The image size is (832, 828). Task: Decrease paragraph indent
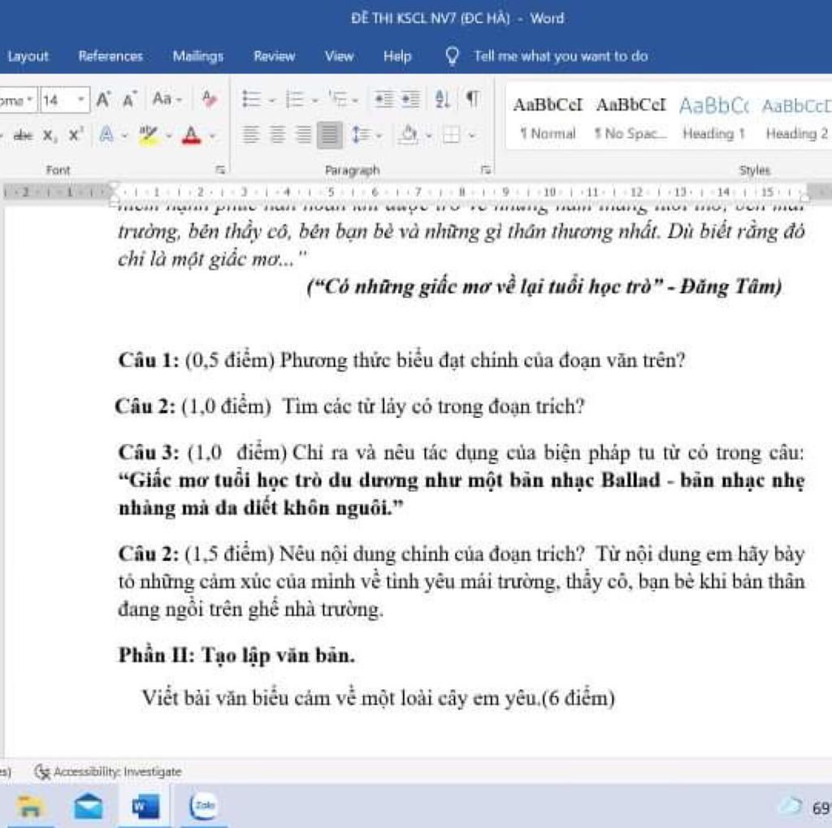tap(383, 99)
